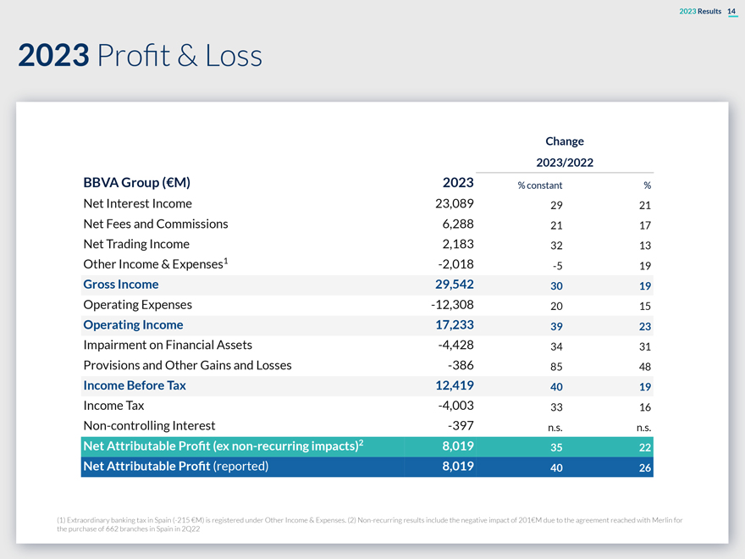This screenshot has height=559, width=745.
Task: Select the highlighted "Gross Income" row label
Action: (x=120, y=285)
